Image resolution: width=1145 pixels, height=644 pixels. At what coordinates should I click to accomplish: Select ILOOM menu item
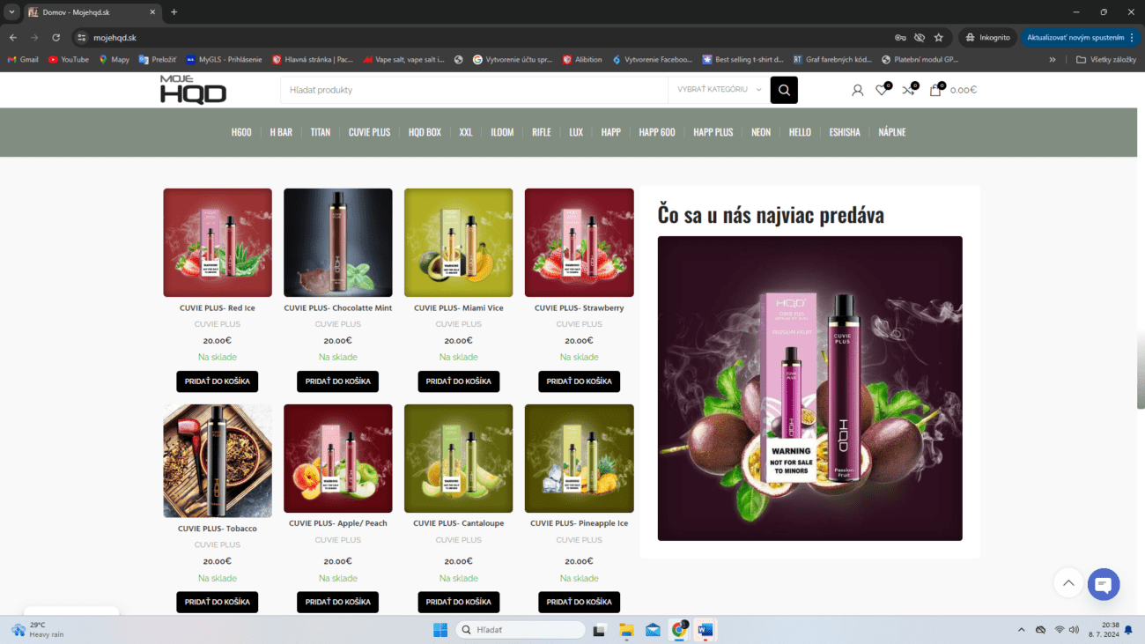point(502,132)
